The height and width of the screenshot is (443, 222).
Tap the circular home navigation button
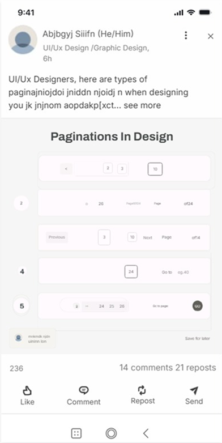pyautogui.click(x=111, y=433)
